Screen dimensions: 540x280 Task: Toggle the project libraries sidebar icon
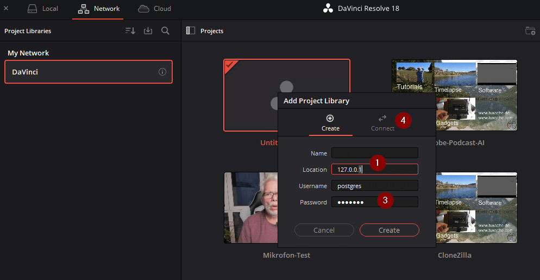point(191,30)
